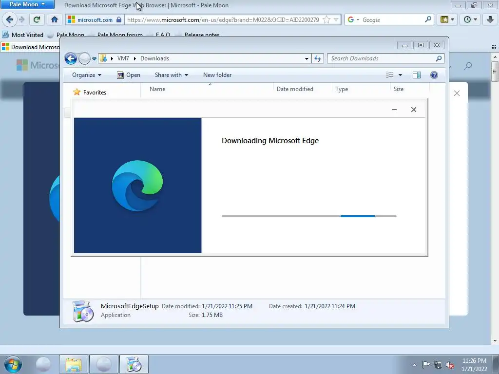
Task: Click the Explorer window back arrow
Action: (x=71, y=58)
